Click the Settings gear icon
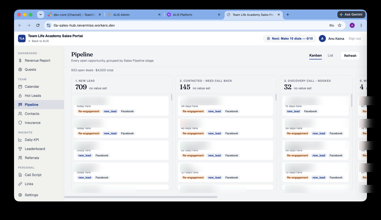Image resolution: width=381 pixels, height=220 pixels. pyautogui.click(x=20, y=195)
